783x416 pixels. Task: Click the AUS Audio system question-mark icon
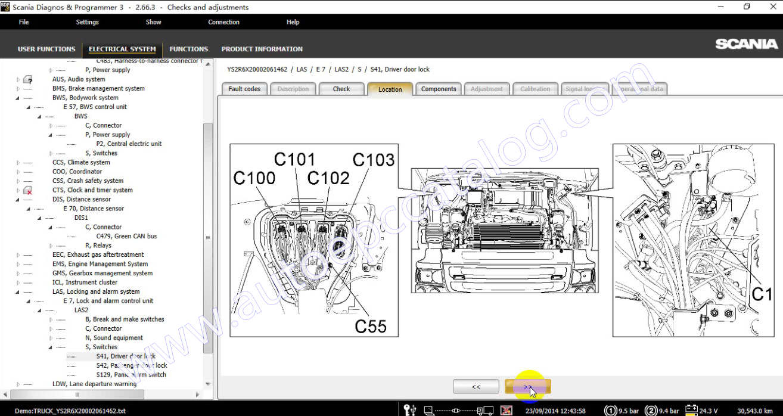[x=27, y=79]
